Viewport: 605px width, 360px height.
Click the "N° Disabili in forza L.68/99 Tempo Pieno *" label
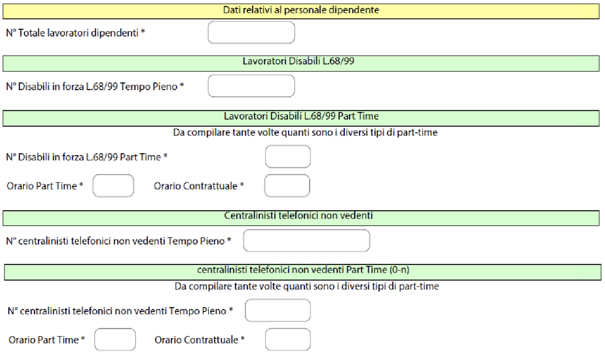click(95, 86)
